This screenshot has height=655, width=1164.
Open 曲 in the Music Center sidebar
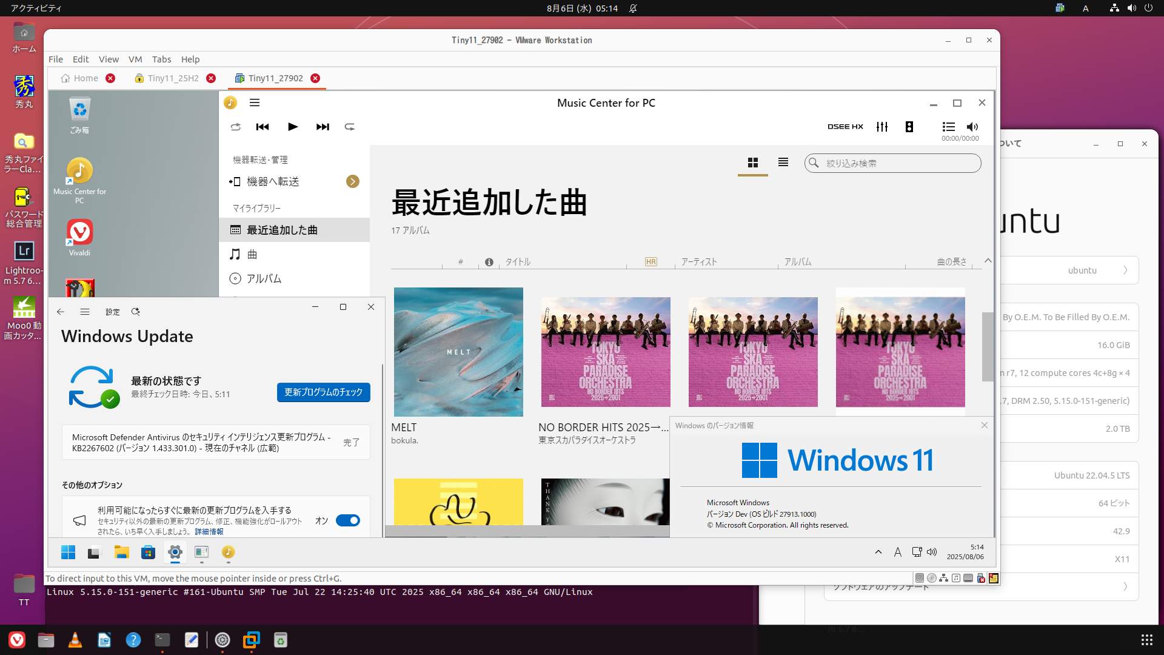[x=294, y=254]
